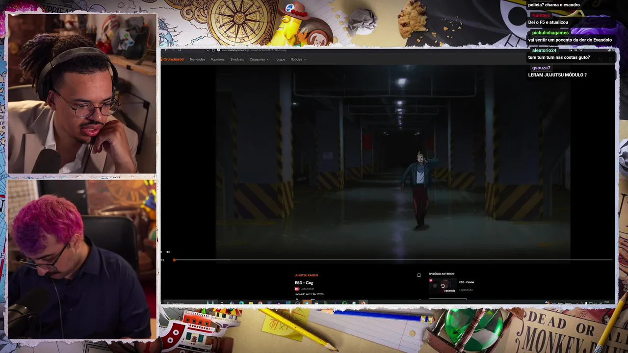Open the Novidades menu item
The height and width of the screenshot is (353, 628).
197,59
